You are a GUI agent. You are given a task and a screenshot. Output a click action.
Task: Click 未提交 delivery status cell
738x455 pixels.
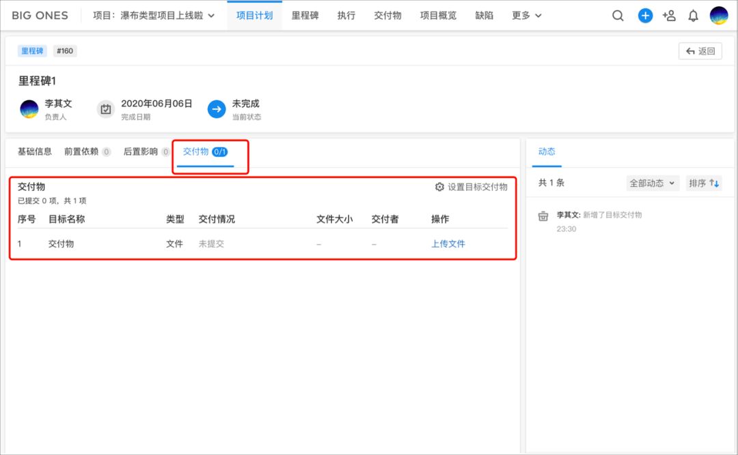point(211,244)
